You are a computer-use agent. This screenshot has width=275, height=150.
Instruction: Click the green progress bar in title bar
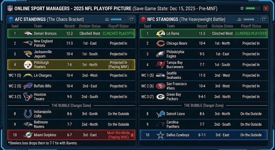pyautogui.click(x=251, y=8)
